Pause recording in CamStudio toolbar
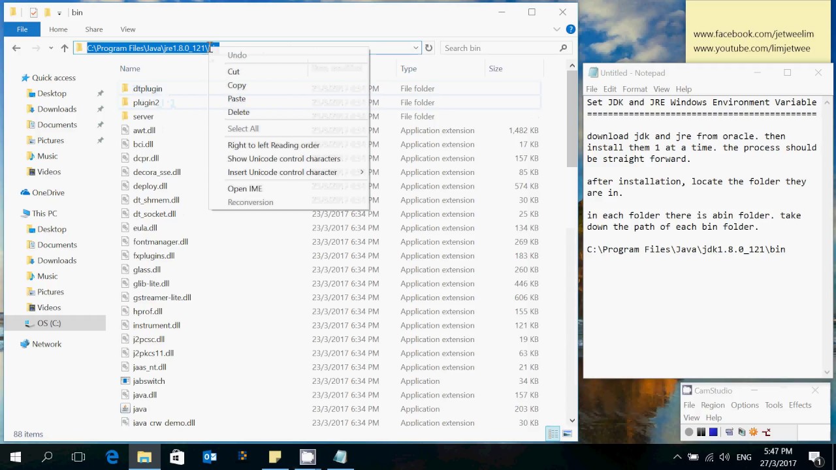This screenshot has height=470, width=836. [701, 432]
